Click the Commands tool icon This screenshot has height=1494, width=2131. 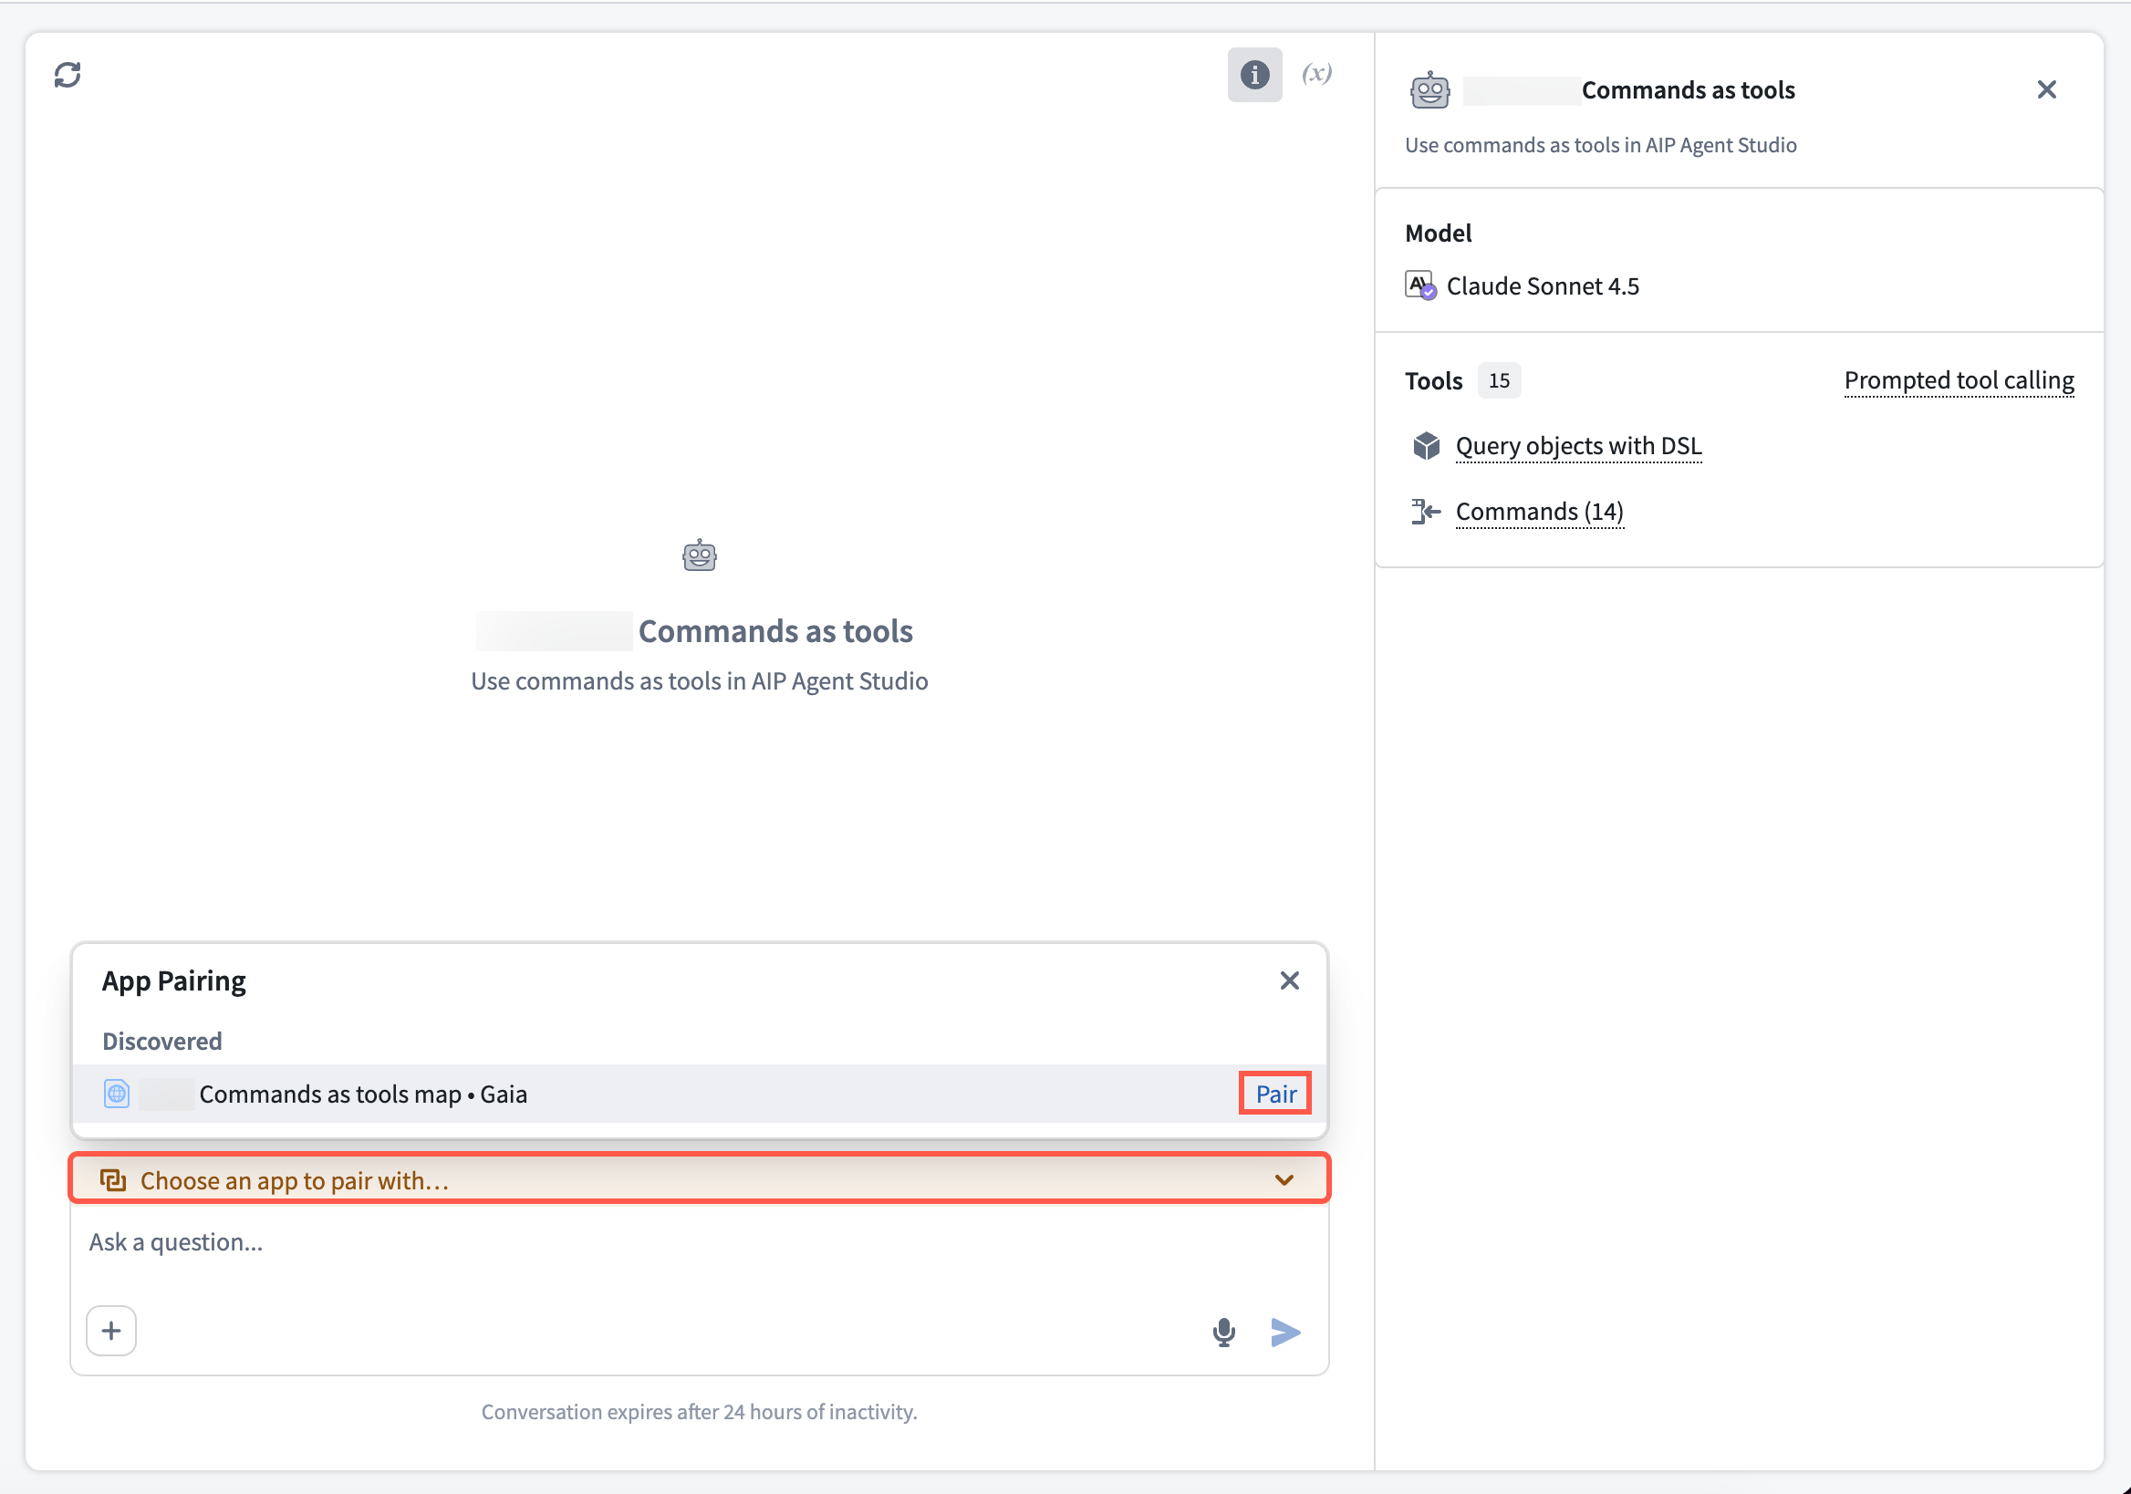[x=1425, y=512]
